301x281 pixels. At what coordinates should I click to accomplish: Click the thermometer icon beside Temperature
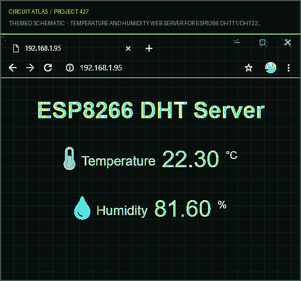pyautogui.click(x=69, y=158)
